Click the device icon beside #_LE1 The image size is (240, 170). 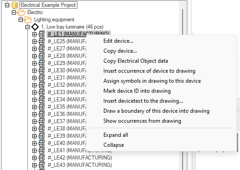[x=41, y=34]
